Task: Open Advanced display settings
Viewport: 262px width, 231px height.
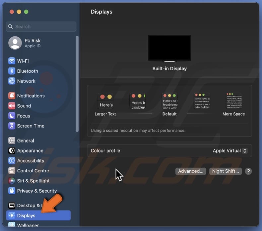Action: point(191,171)
